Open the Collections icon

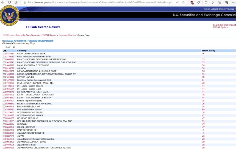(220, 2)
